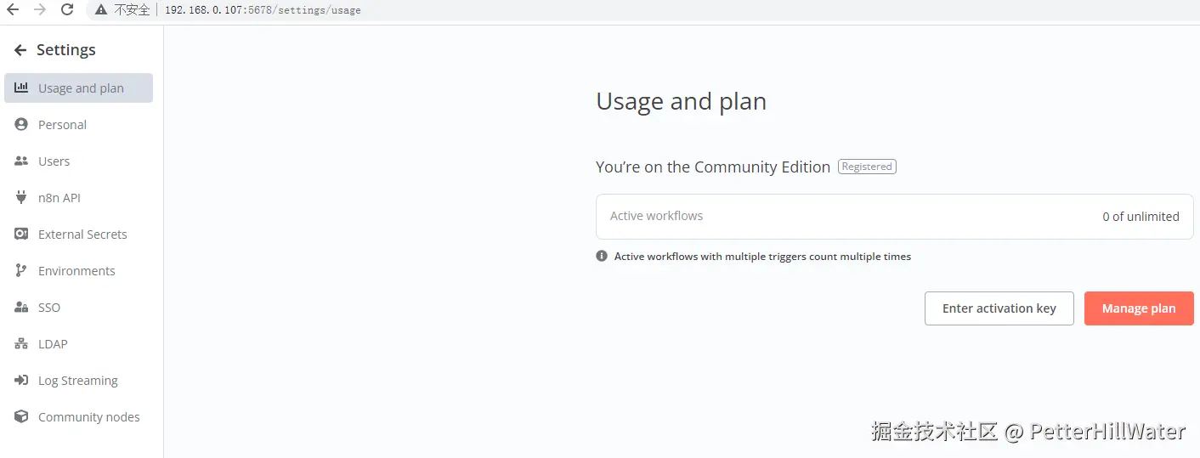Image resolution: width=1200 pixels, height=458 pixels.
Task: Click the browser forward arrow
Action: (39, 10)
